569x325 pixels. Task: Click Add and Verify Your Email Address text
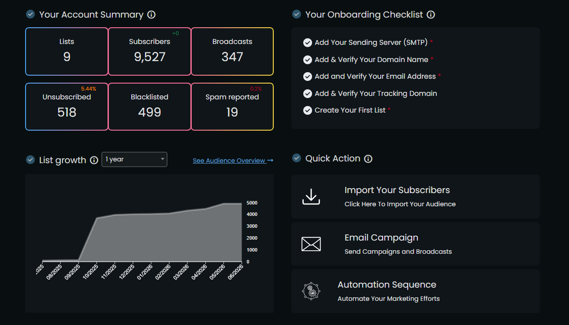coord(375,77)
